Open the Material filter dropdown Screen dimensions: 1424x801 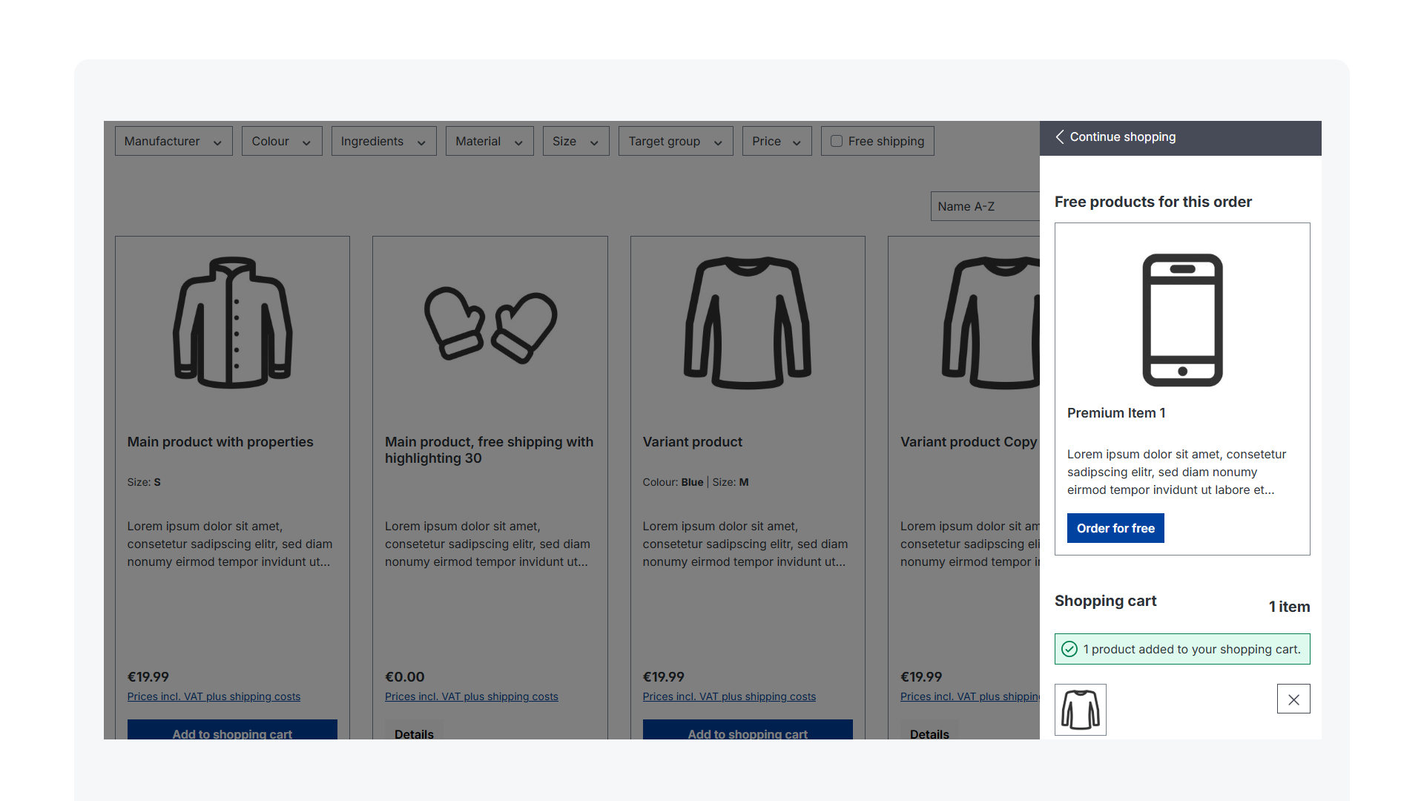(x=489, y=141)
